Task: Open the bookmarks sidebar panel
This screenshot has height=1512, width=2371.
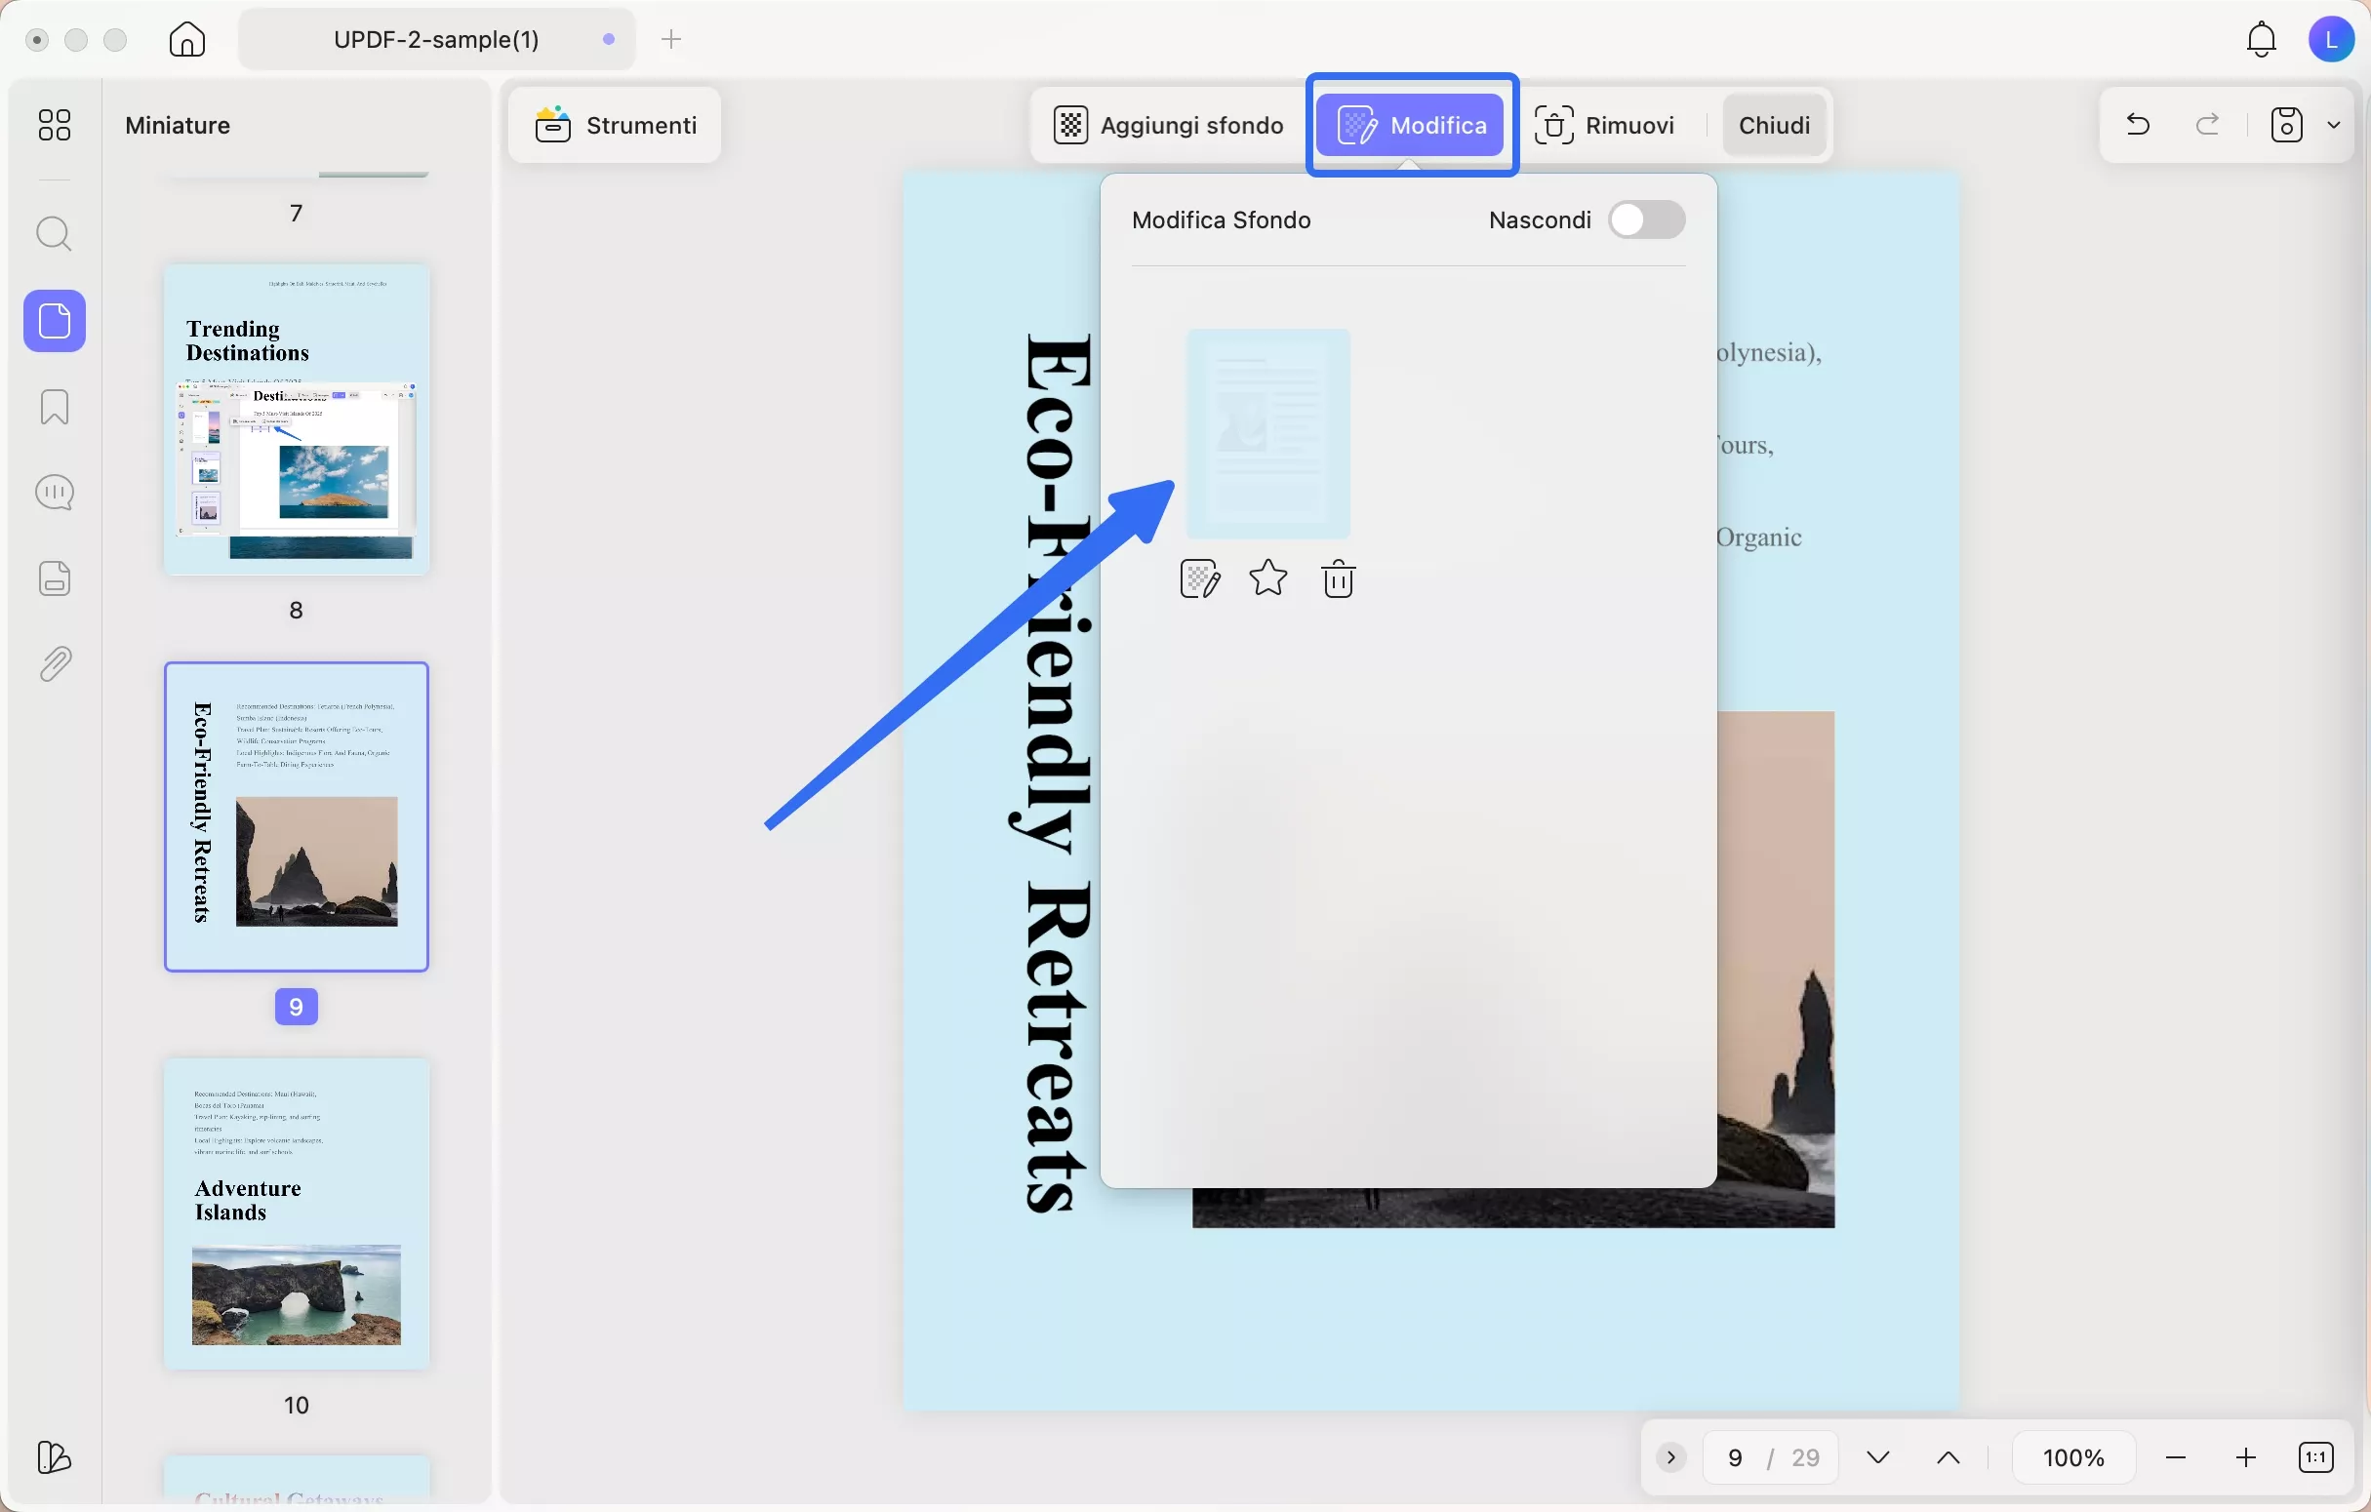Action: click(x=55, y=407)
